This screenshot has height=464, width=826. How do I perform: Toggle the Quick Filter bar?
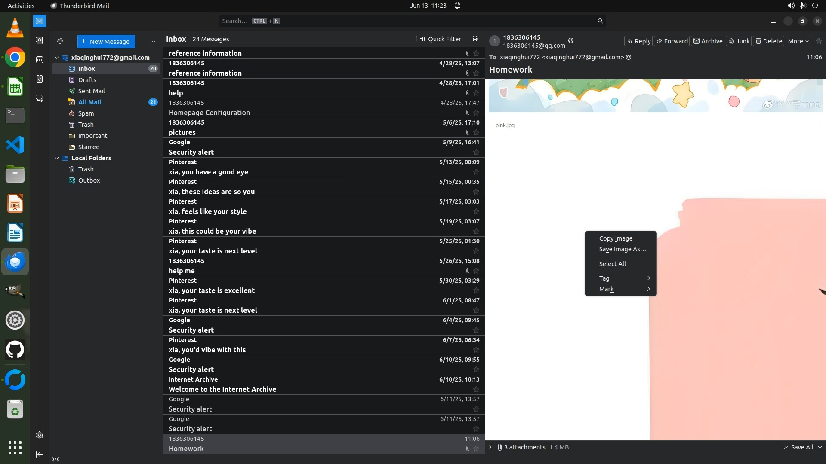(440, 39)
